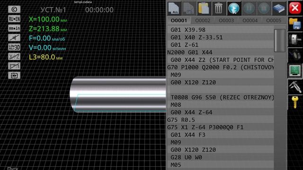Image resolution: width=303 pixels, height=170 pixels.
Task: Toggle the crossed-out sound mute button
Action: pyautogui.click(x=14, y=38)
